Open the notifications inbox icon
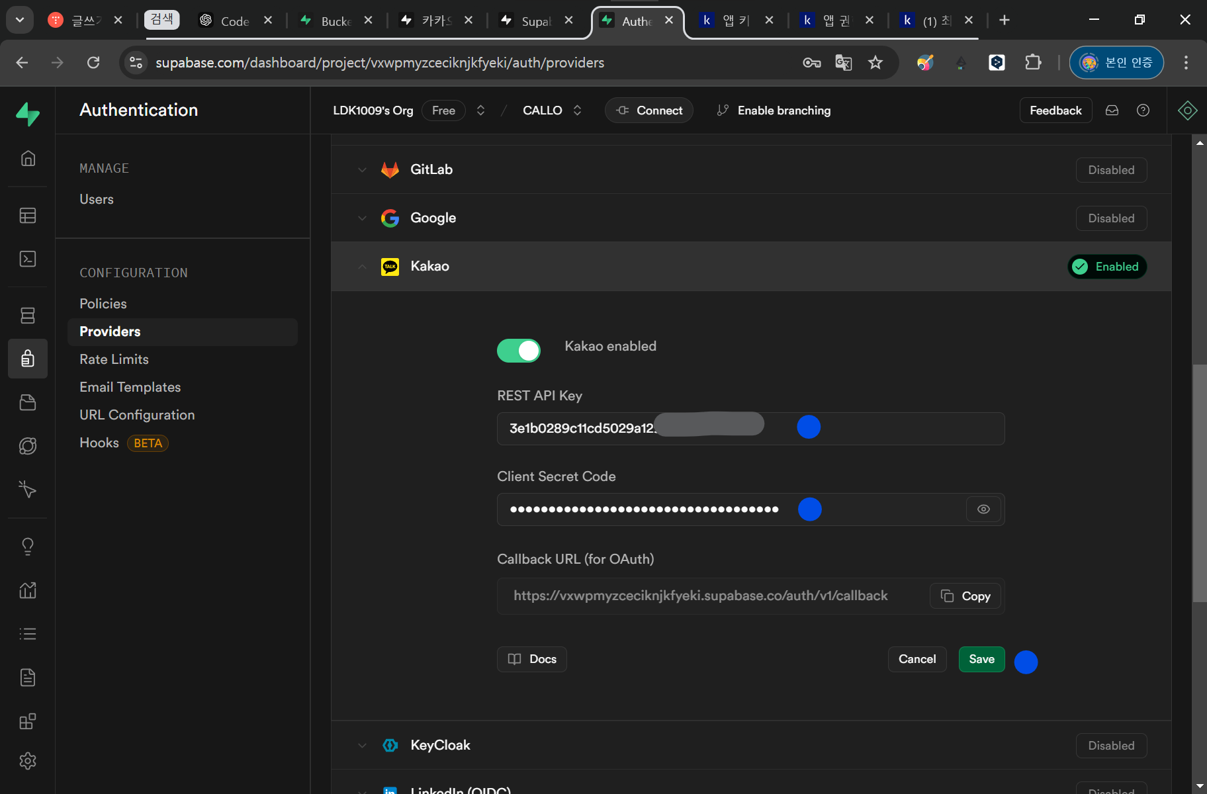The image size is (1207, 794). (x=1112, y=110)
